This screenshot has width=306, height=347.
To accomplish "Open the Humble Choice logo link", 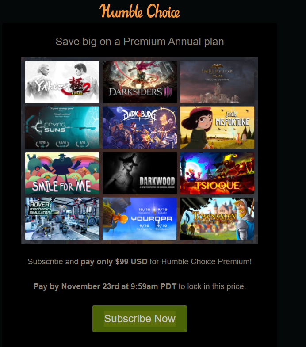I will pos(139,11).
